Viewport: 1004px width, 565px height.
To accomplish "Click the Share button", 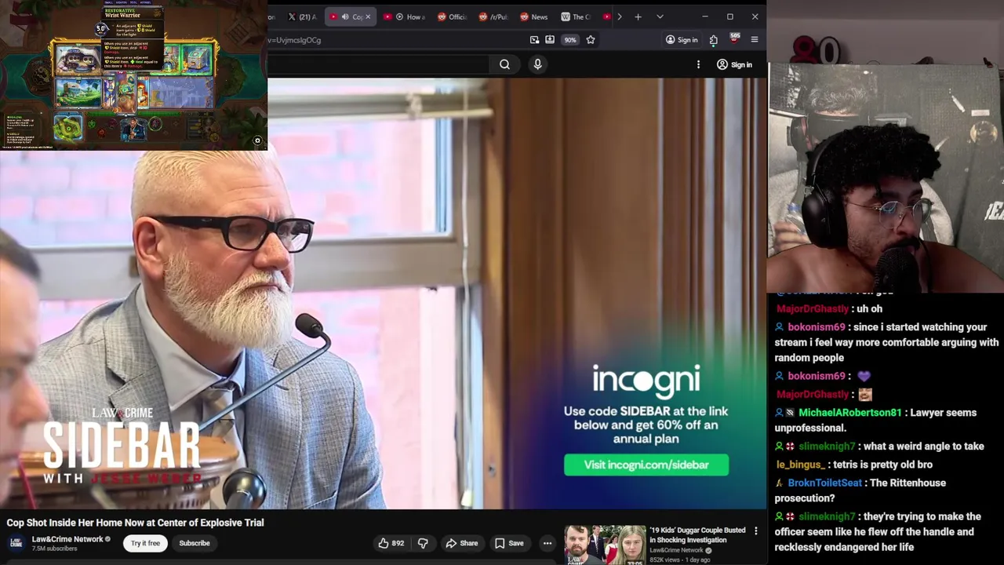I will pos(461,543).
